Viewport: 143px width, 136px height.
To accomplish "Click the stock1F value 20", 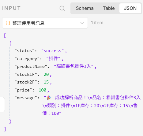I will pos(46,74).
